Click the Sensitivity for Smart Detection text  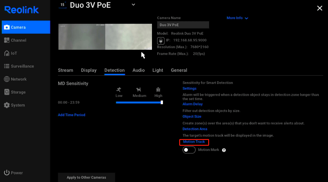tap(208, 83)
